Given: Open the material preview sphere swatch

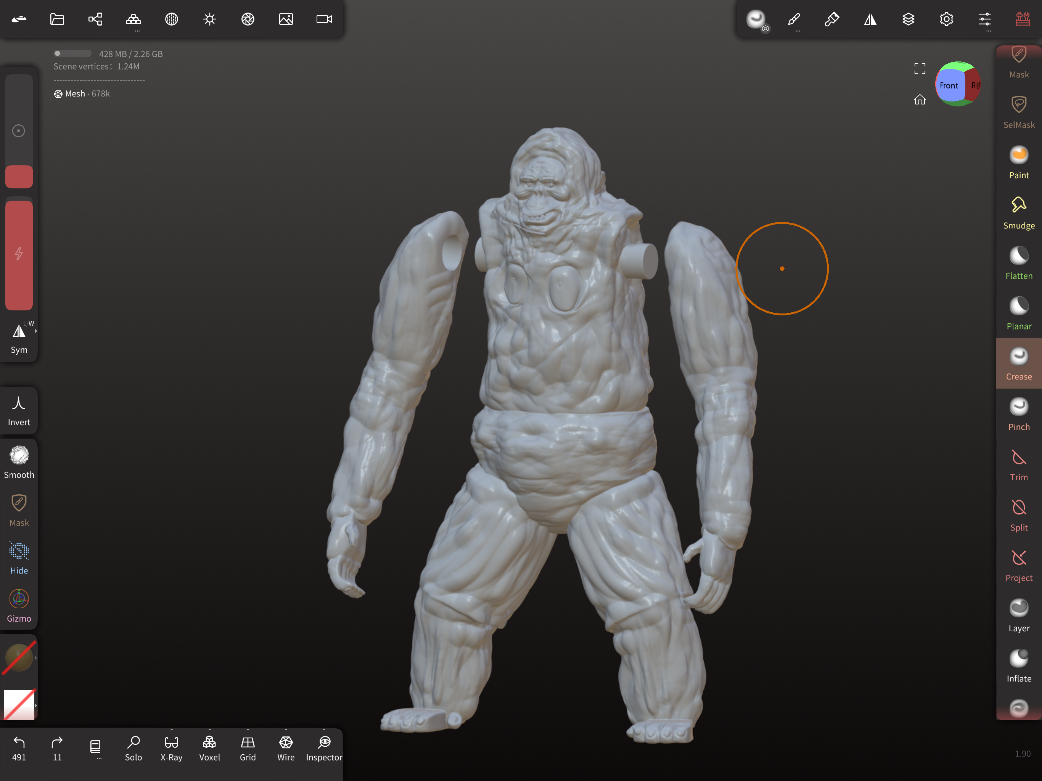Looking at the screenshot, I should 19,657.
